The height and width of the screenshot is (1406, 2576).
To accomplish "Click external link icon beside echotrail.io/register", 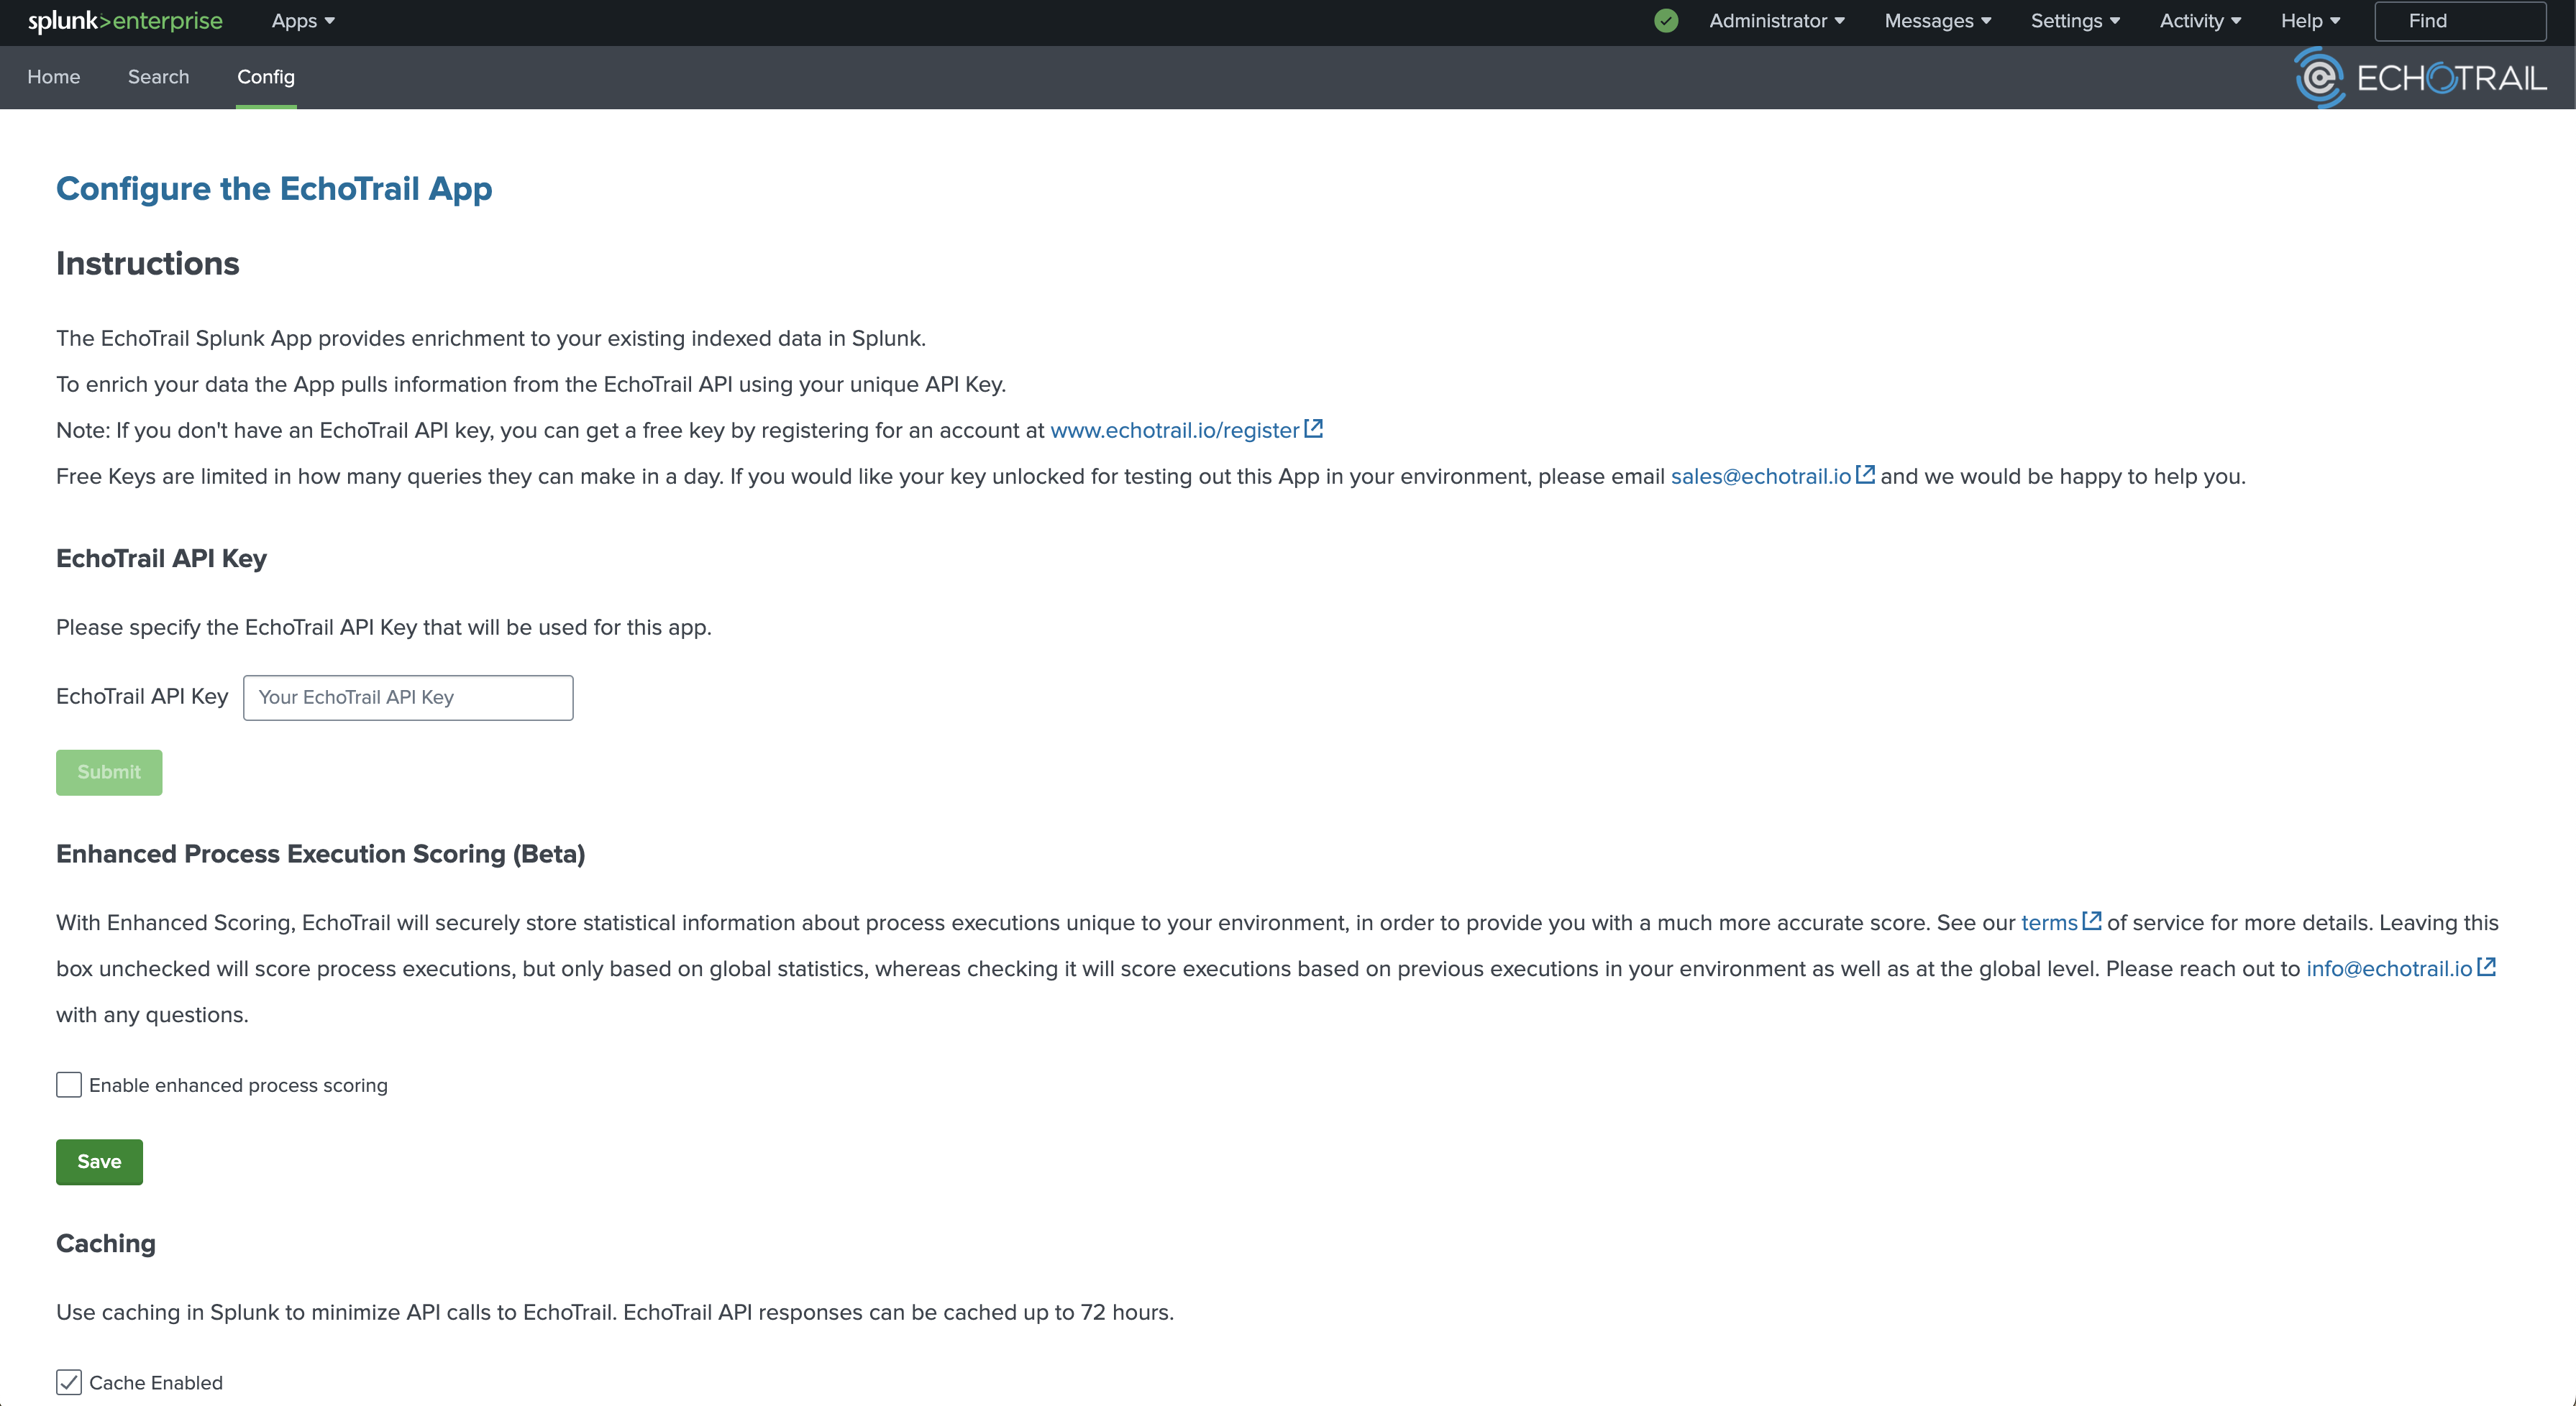I will (1314, 428).
